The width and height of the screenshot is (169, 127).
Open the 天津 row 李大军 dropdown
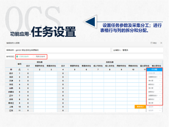coord(154,81)
